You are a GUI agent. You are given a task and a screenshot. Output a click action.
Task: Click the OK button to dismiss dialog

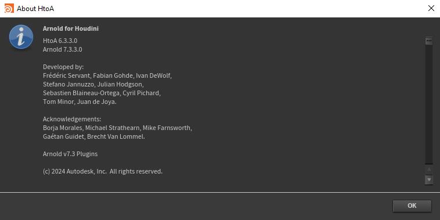tap(412, 205)
